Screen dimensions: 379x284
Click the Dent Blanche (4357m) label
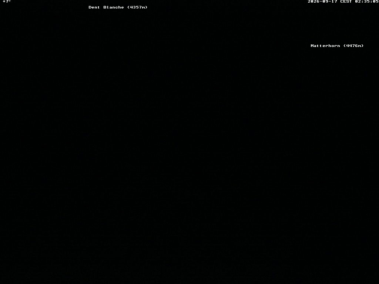(x=118, y=7)
